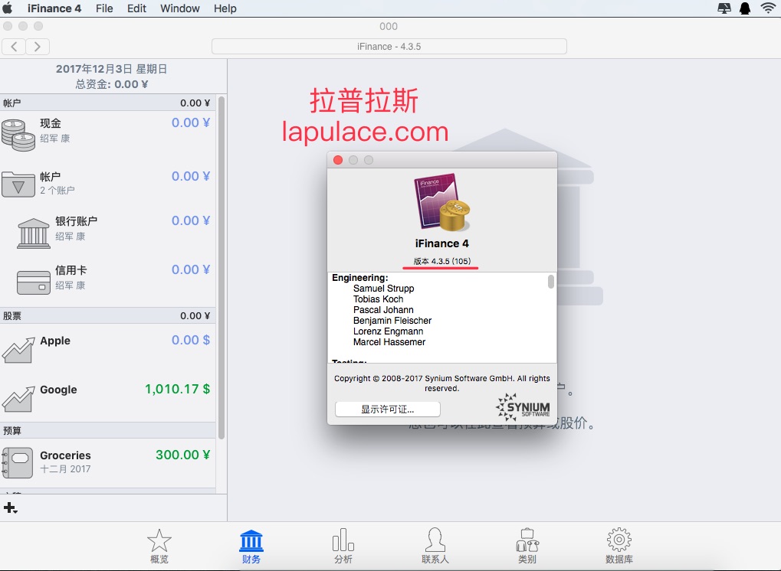Image resolution: width=781 pixels, height=571 pixels.
Task: Switch to the 数据库 database tab
Action: click(619, 547)
